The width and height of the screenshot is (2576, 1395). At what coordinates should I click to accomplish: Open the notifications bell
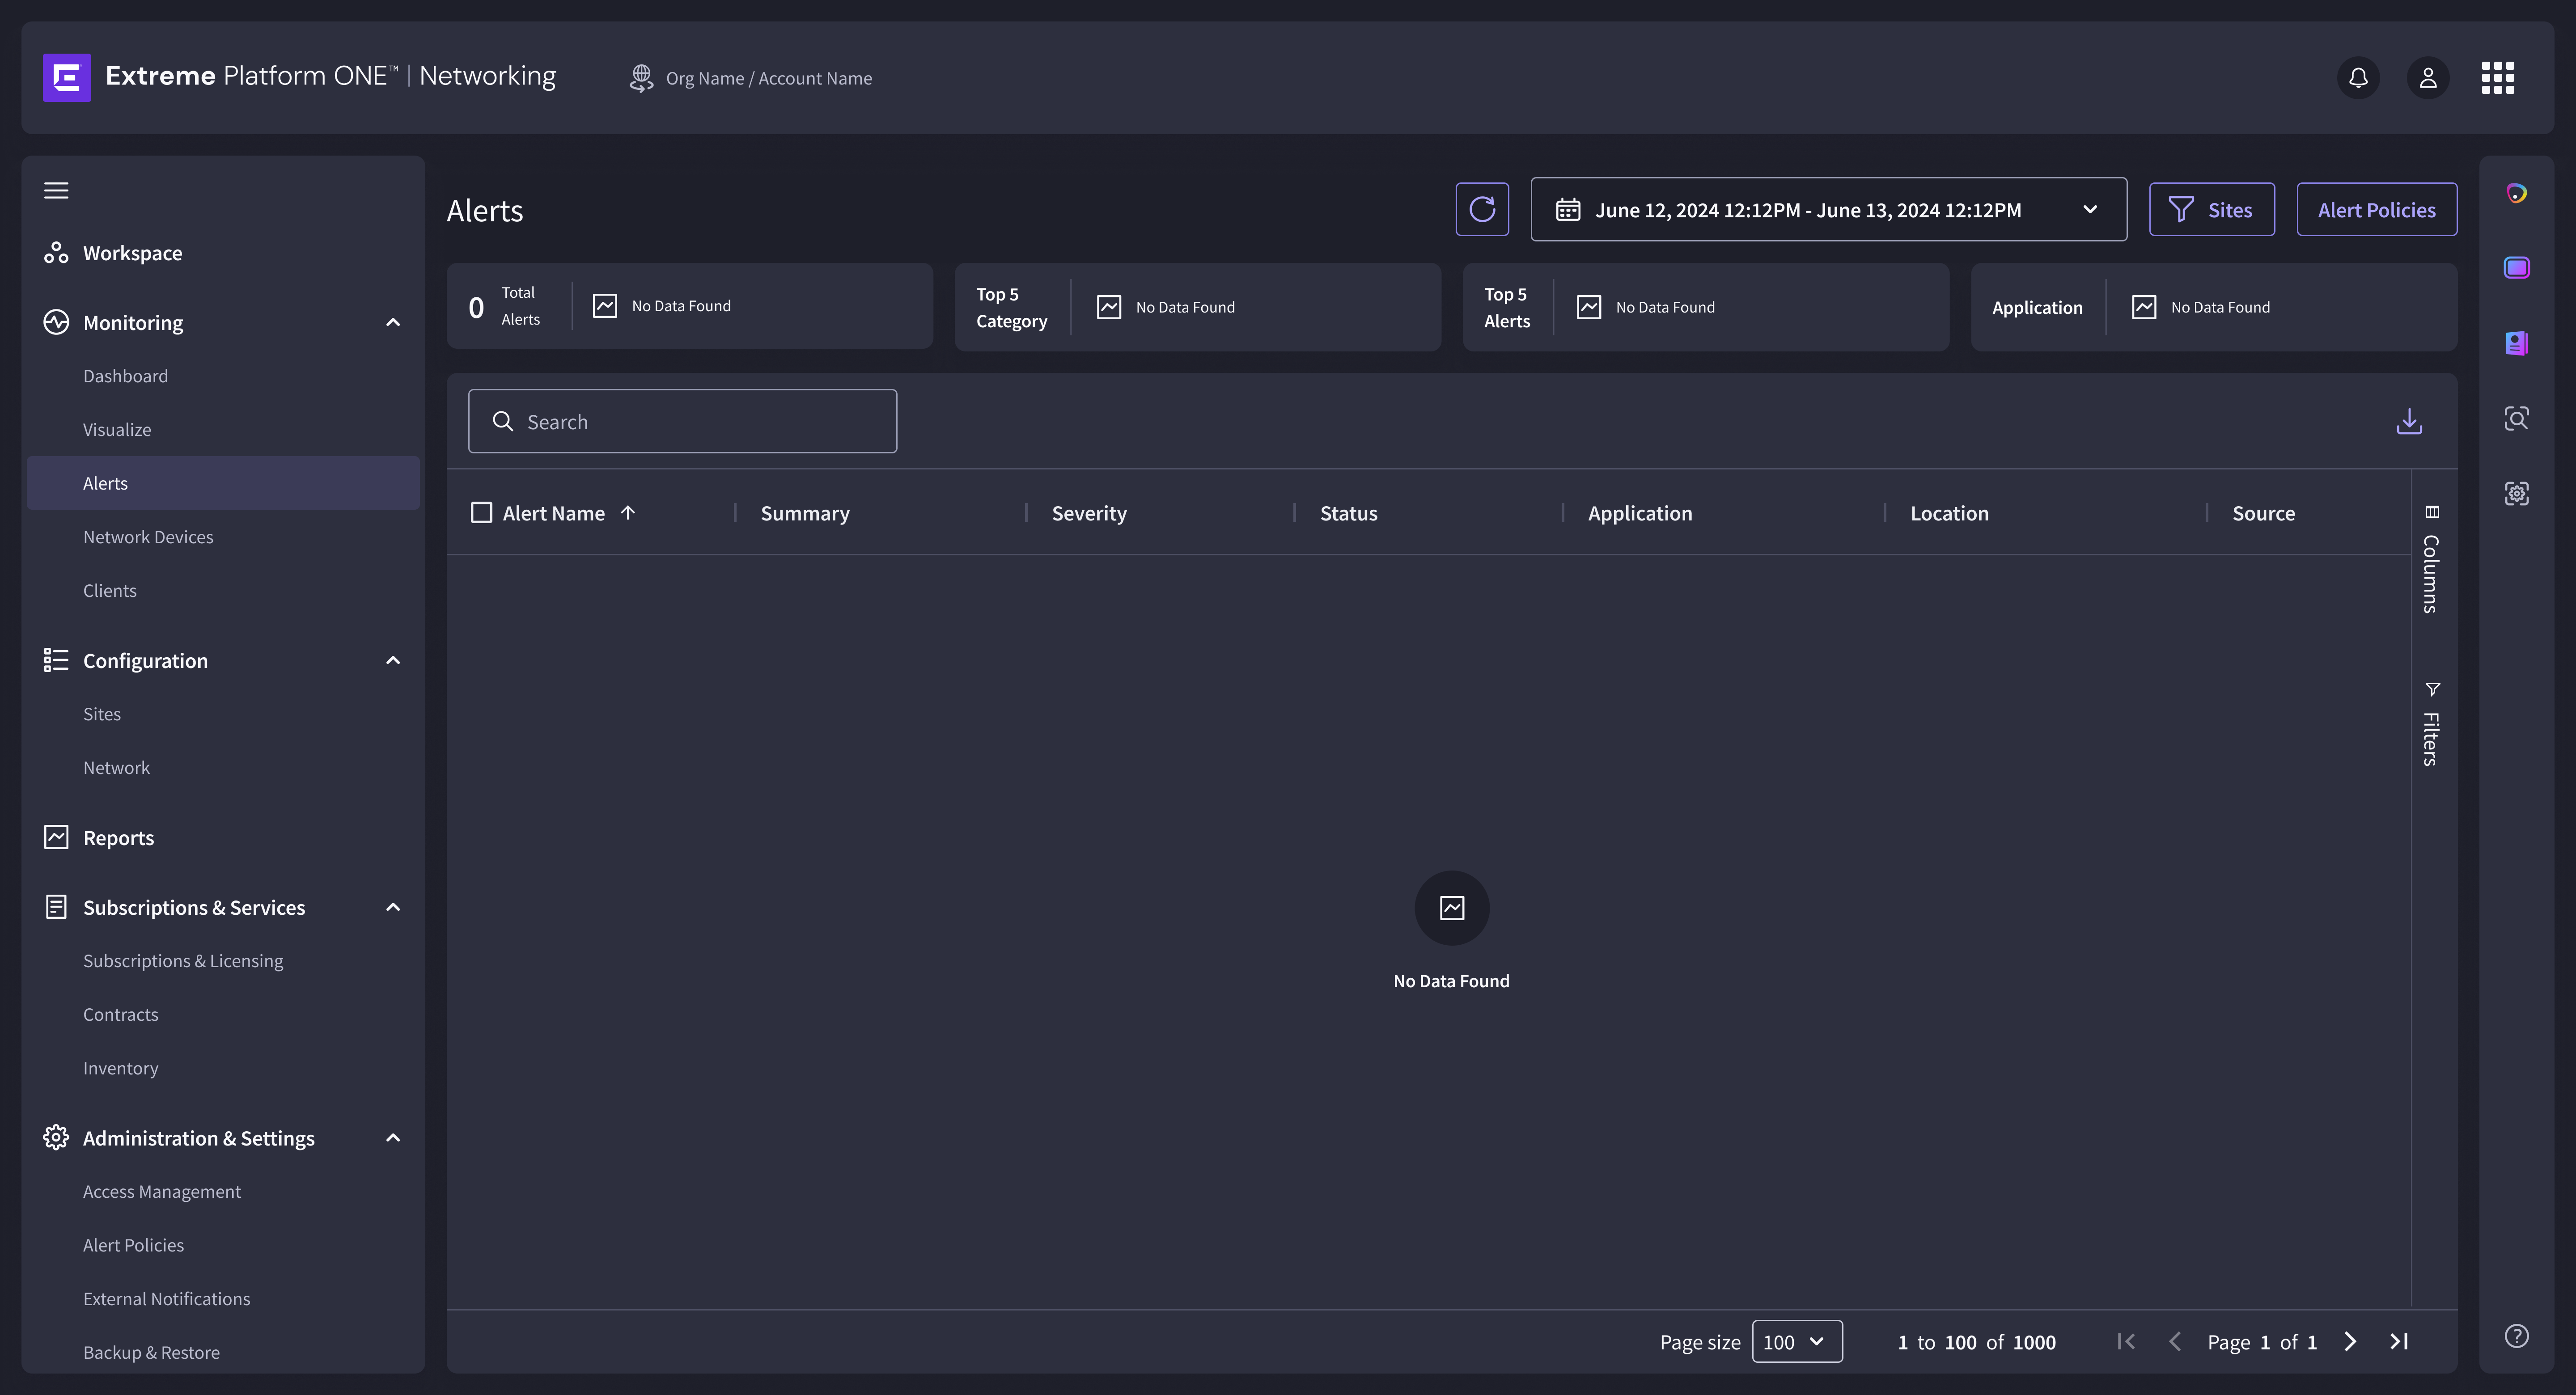coord(2358,78)
